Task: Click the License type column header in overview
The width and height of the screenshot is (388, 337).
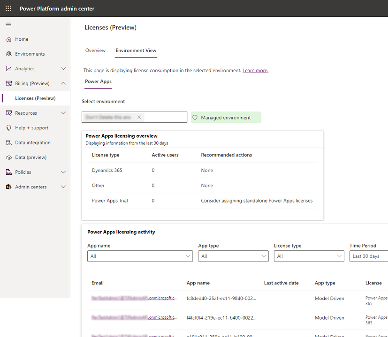Action: (x=106, y=155)
